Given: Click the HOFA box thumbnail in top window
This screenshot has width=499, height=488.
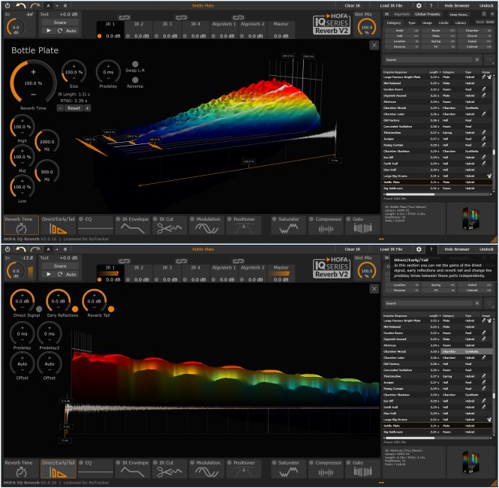Looking at the screenshot, I should point(470,218).
